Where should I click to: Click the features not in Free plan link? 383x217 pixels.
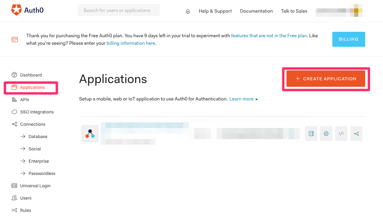pos(269,36)
